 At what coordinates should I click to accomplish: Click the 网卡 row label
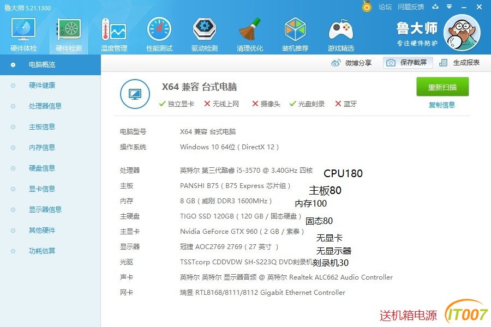click(x=127, y=293)
